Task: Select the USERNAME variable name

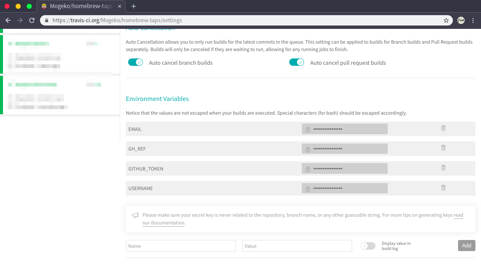Action: pyautogui.click(x=141, y=189)
